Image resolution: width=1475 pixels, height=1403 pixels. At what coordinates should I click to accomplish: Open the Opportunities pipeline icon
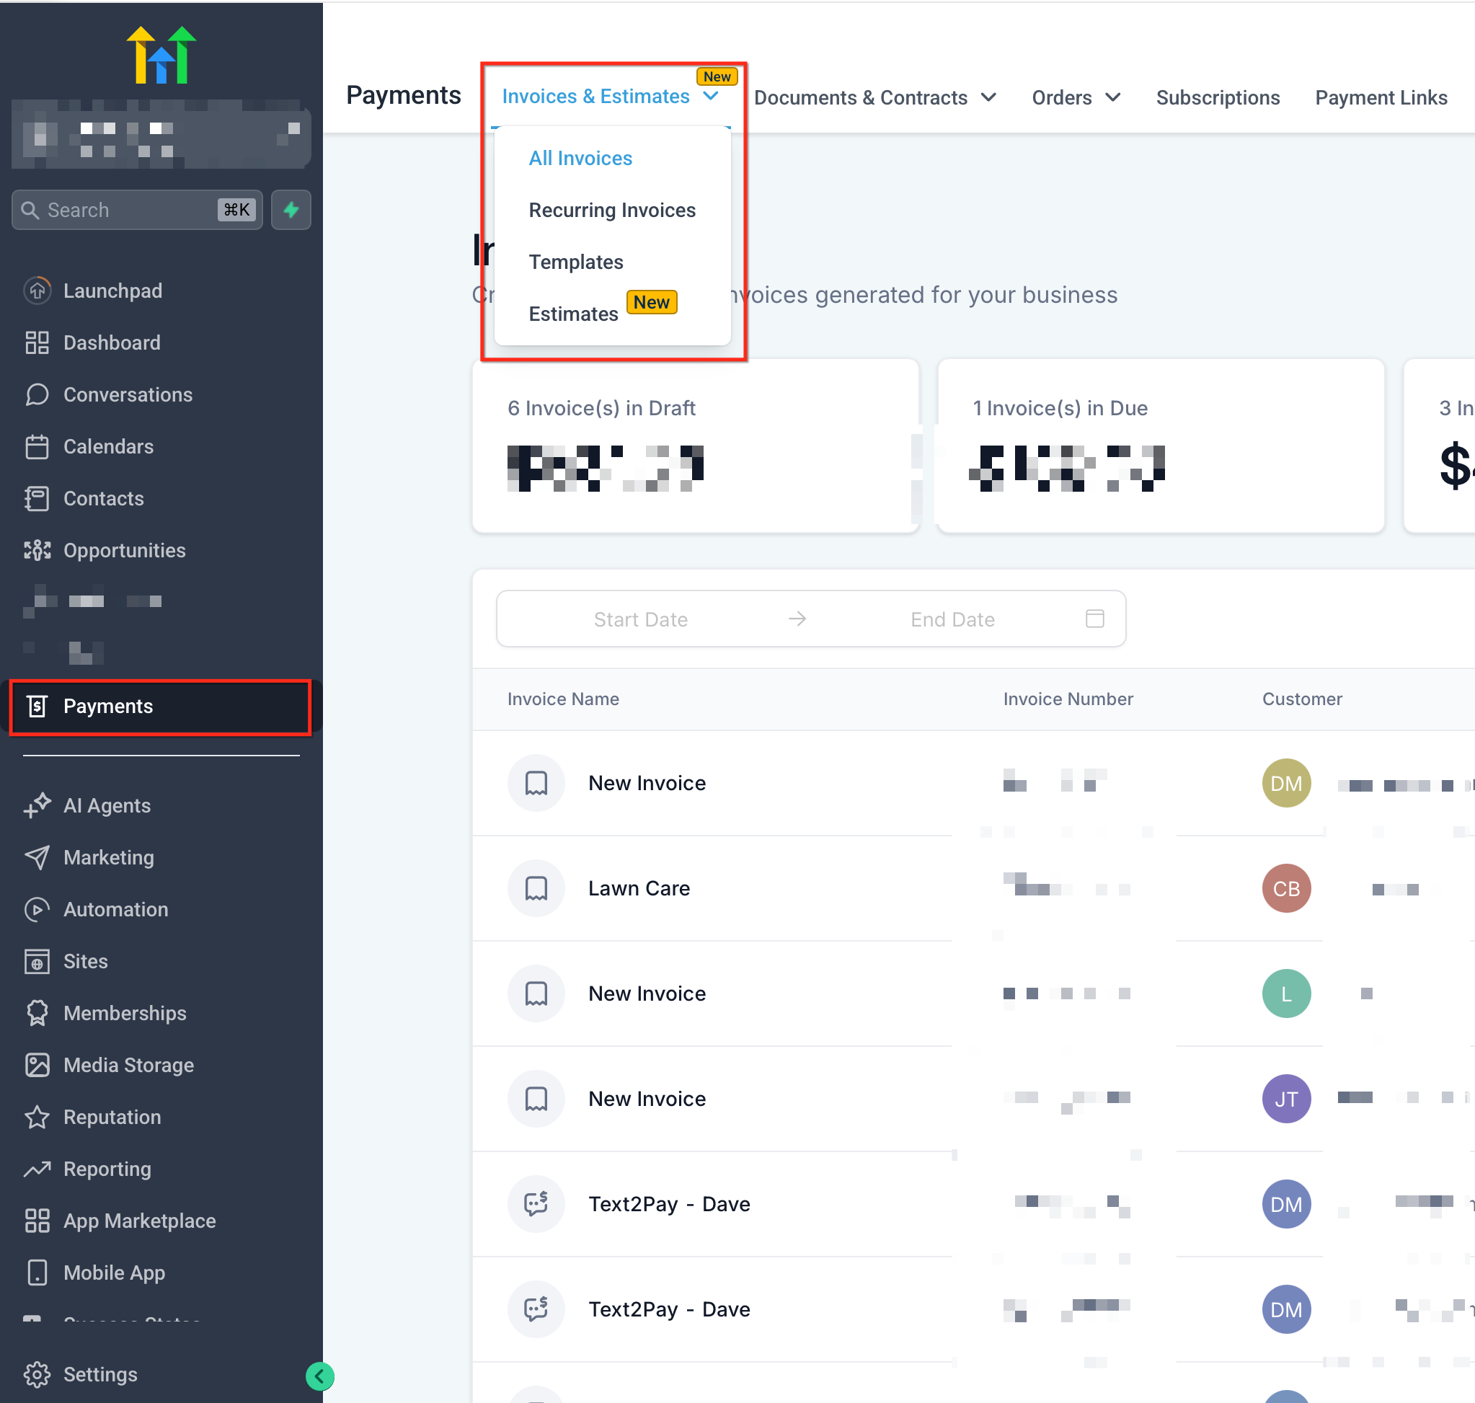[37, 550]
